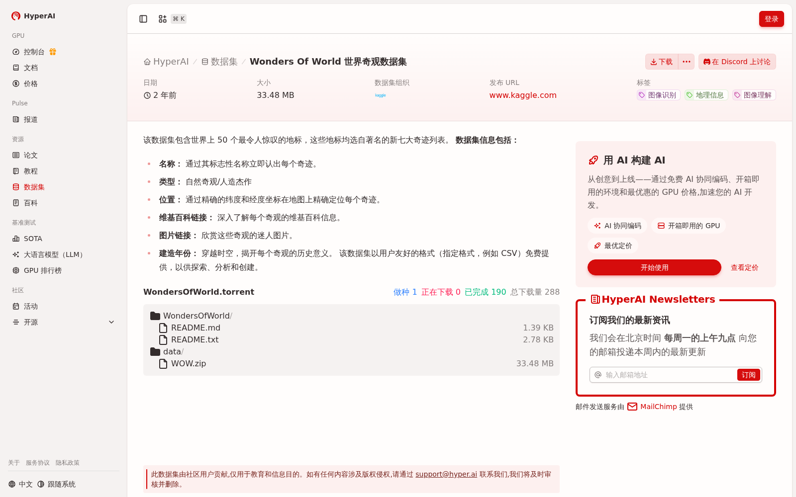Click 在 Discord 上讨论 button

(737, 62)
